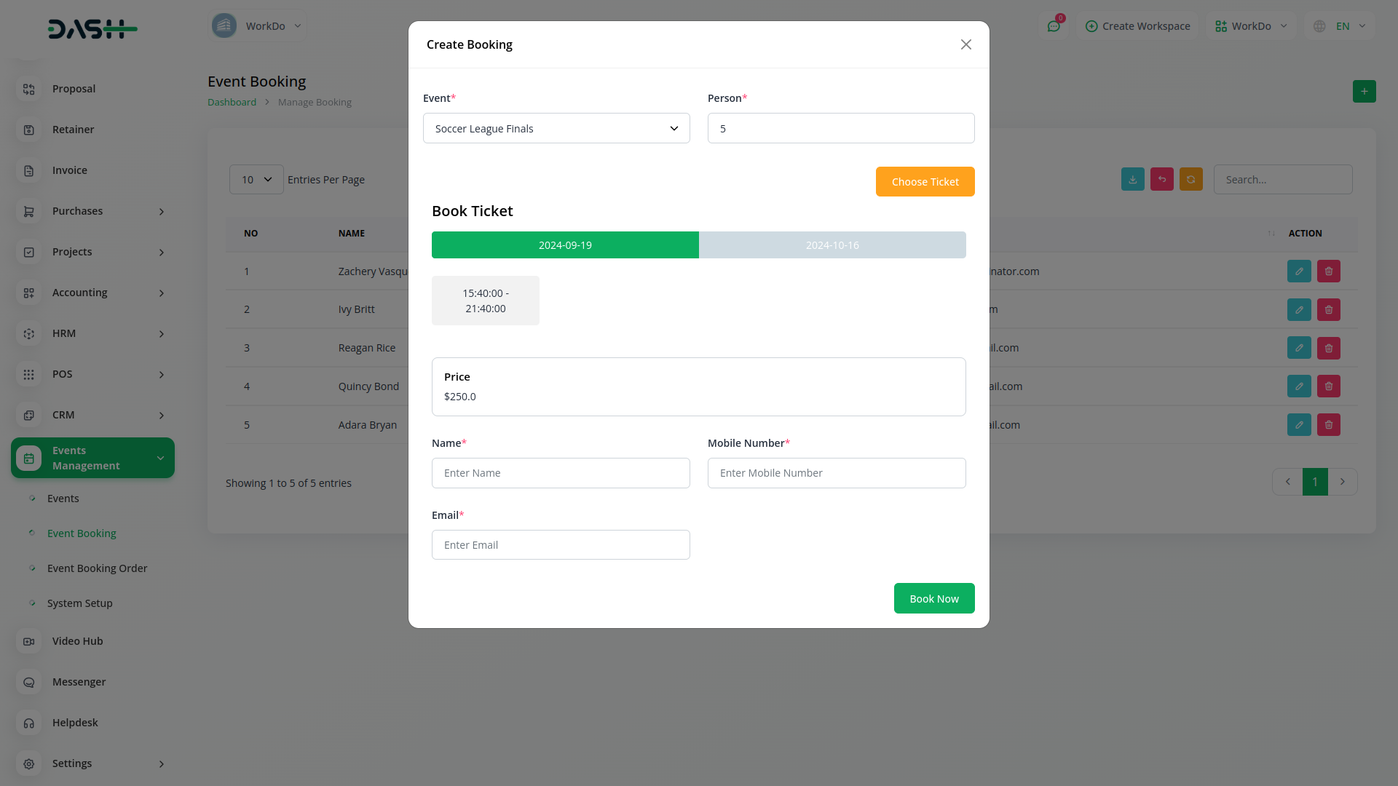Viewport: 1398px width, 786px height.
Task: Click edit pencil icon for Zachery row
Action: (x=1298, y=271)
